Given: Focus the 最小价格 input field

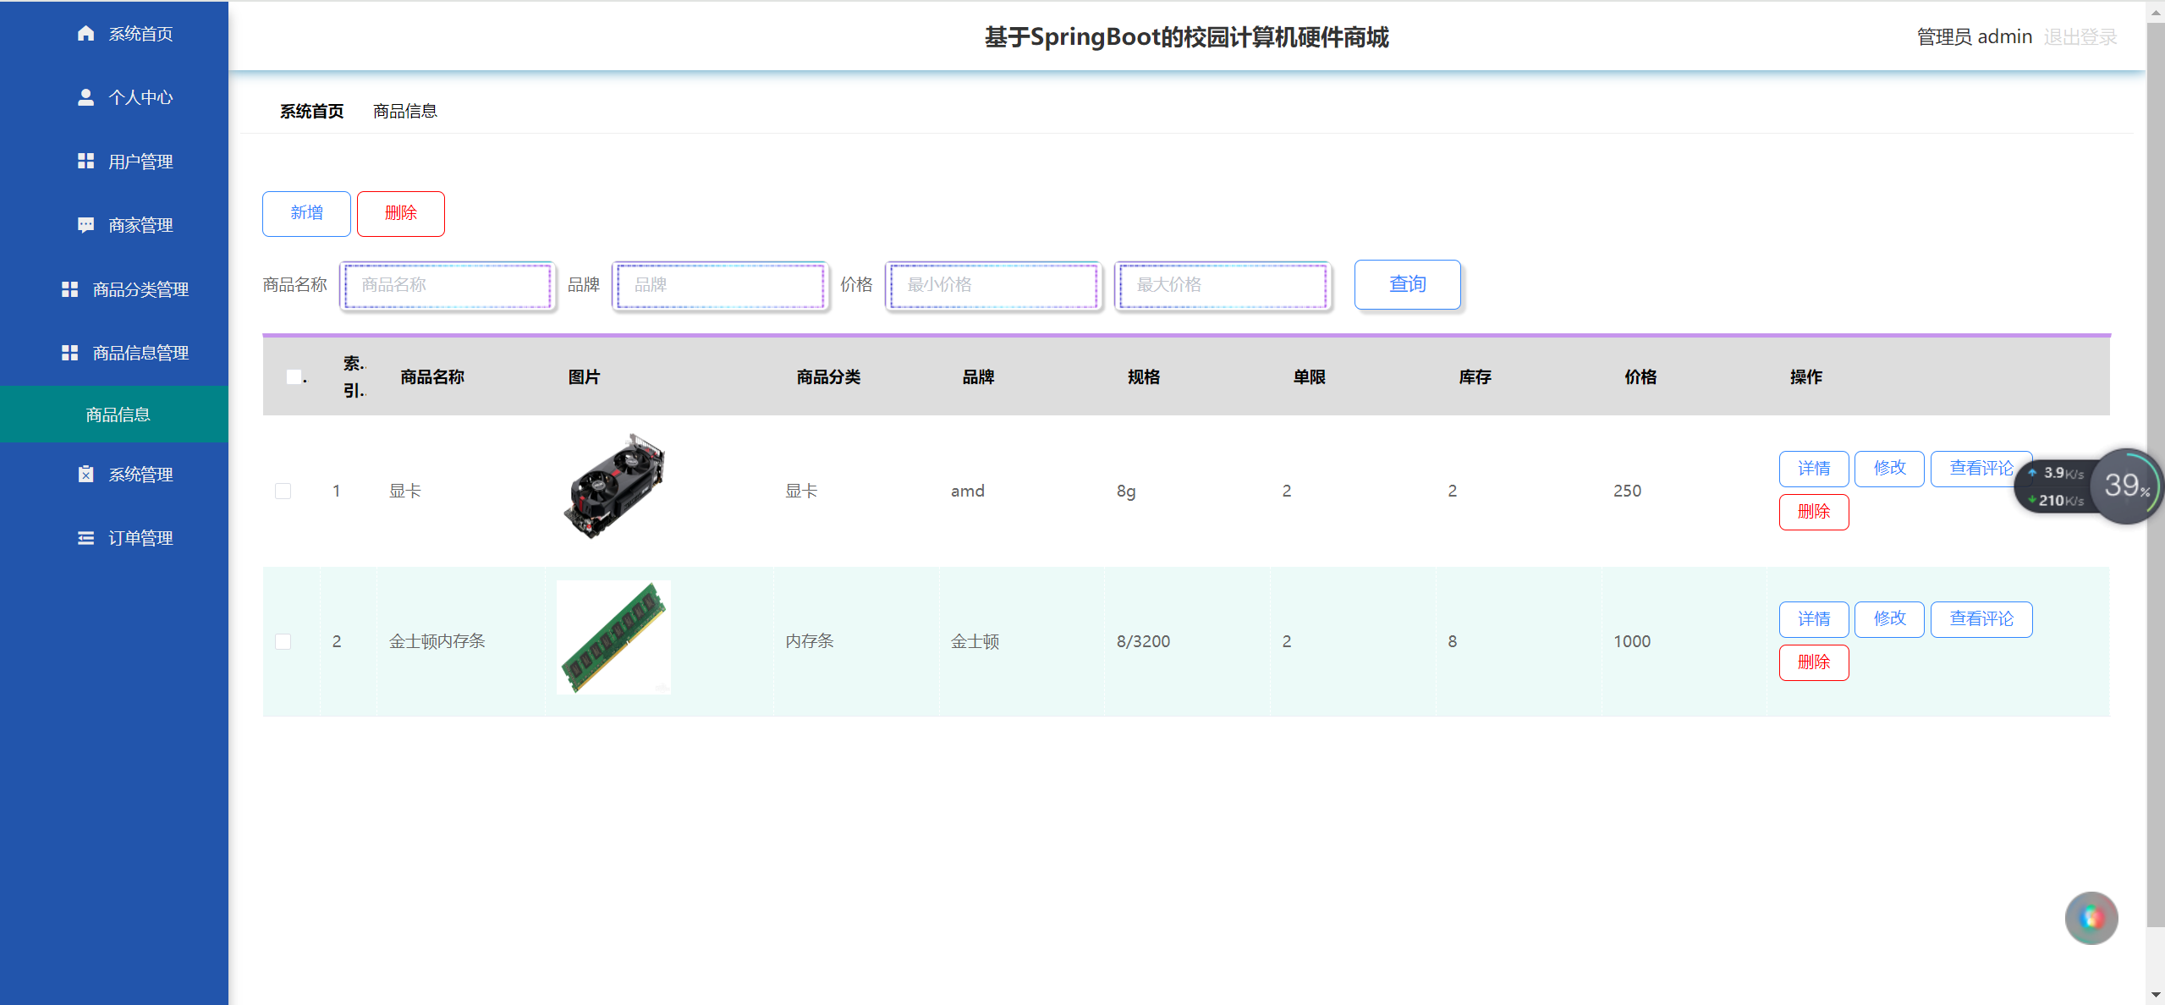Looking at the screenshot, I should point(993,285).
